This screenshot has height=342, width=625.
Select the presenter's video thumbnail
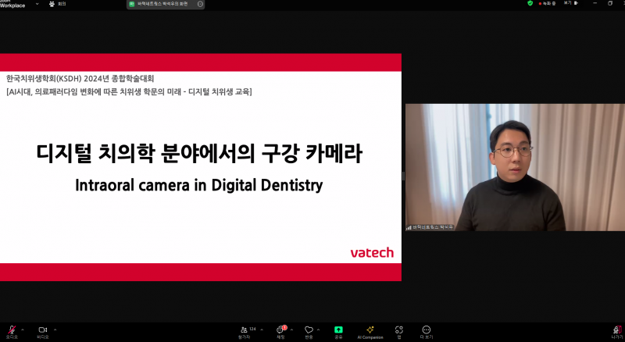click(x=515, y=167)
